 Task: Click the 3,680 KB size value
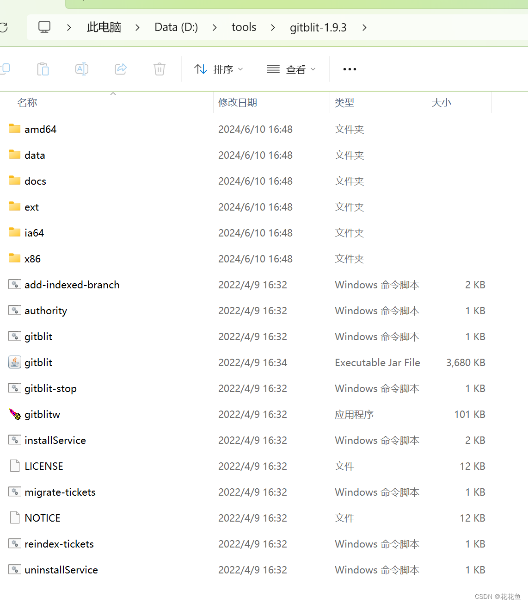466,362
